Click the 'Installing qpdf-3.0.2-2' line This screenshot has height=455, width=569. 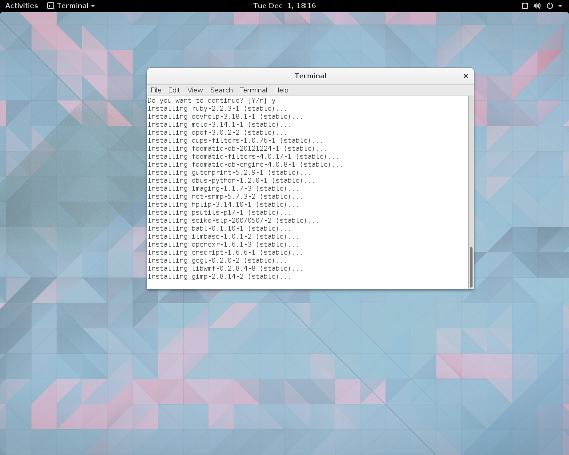(x=217, y=132)
